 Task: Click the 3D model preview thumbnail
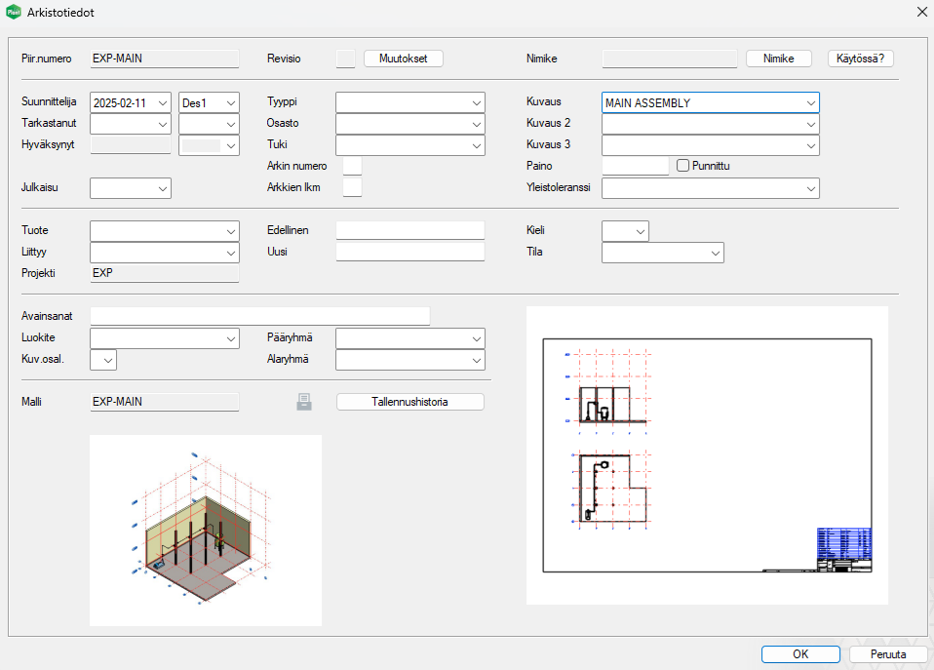205,531
